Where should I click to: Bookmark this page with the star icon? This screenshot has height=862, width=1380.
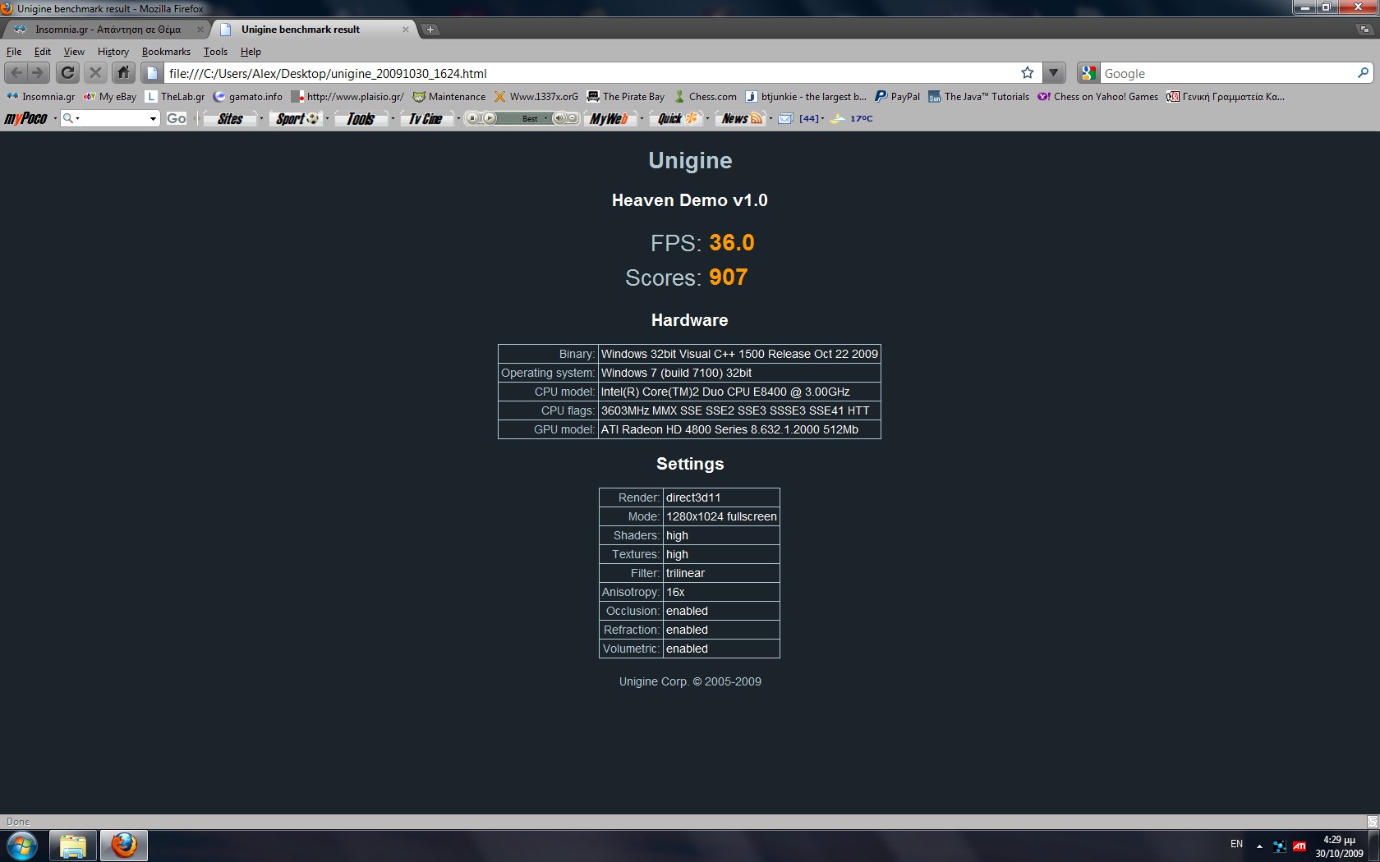click(1027, 73)
